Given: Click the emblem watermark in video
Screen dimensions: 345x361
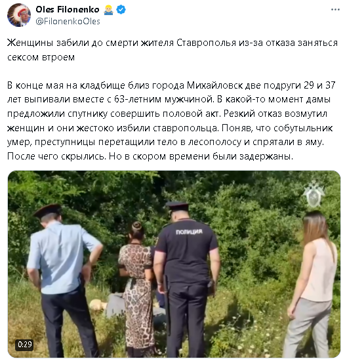Looking at the screenshot, I should (x=314, y=194).
